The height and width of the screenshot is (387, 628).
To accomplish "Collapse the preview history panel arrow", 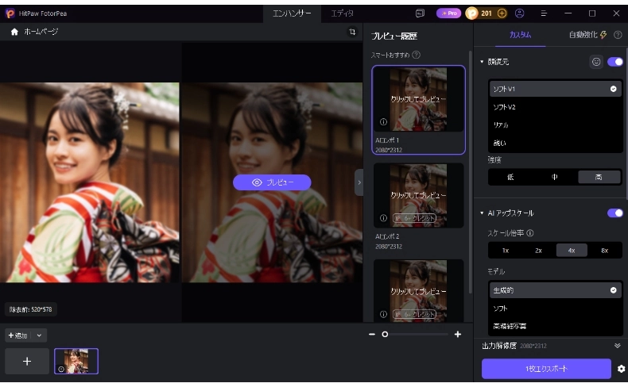I will [359, 182].
